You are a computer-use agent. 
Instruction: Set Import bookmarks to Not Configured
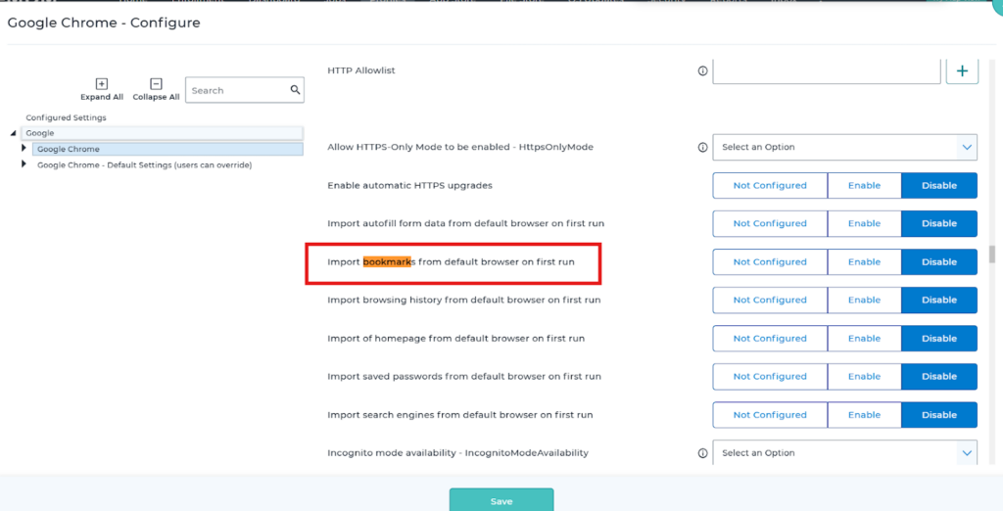[770, 261]
